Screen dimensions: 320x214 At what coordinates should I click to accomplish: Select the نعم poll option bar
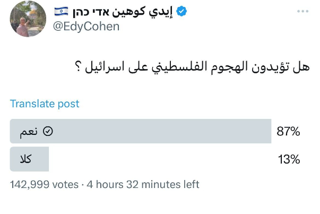140,132
